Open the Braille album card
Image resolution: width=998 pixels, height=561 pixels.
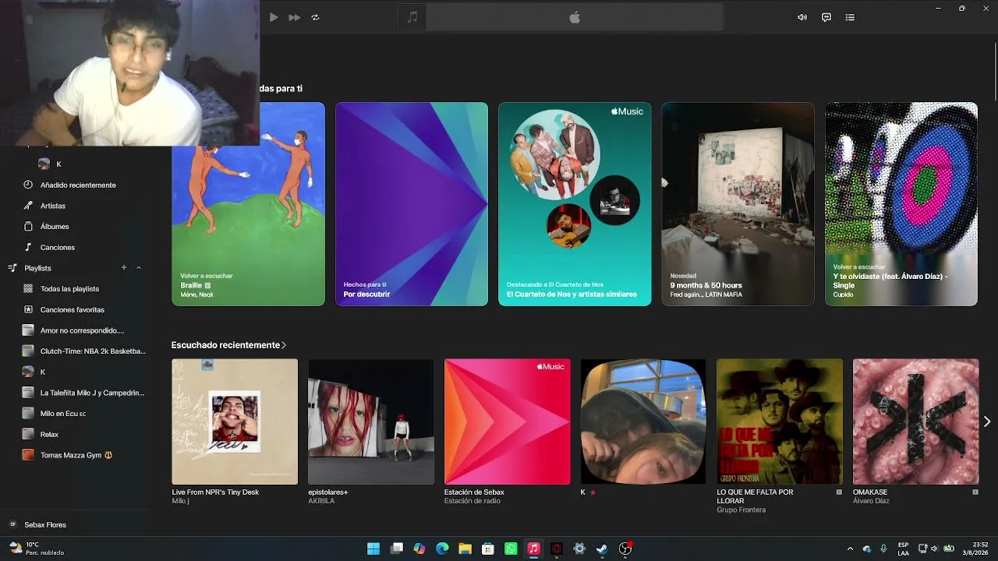[248, 204]
